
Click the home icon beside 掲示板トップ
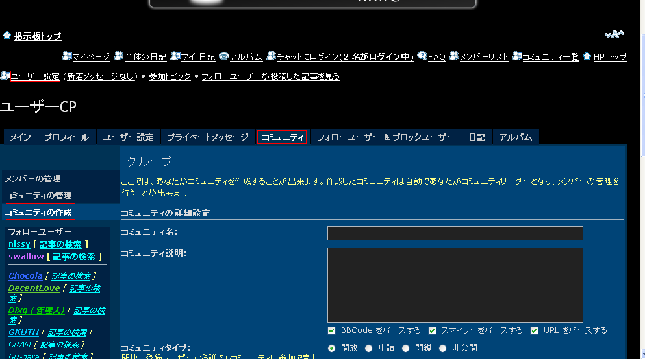6,35
